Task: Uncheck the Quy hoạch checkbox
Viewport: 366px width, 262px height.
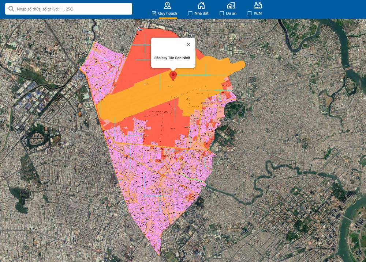Action: pyautogui.click(x=154, y=14)
